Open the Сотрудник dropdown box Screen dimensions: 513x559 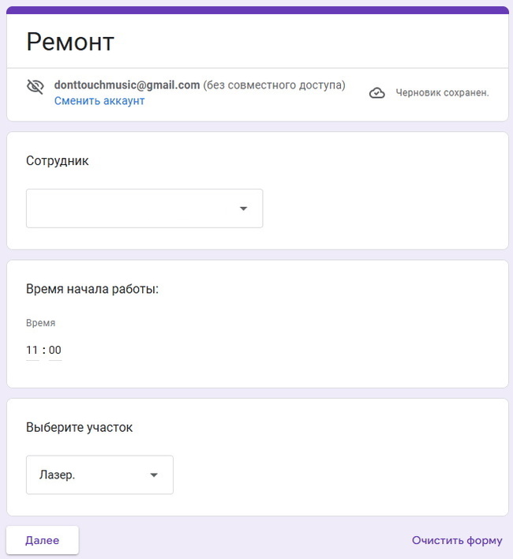(x=144, y=208)
